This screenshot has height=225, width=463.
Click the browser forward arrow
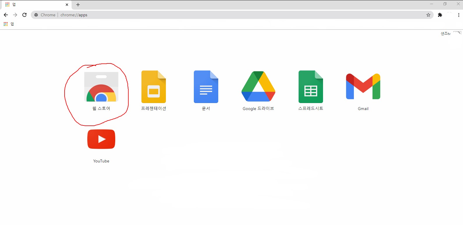tap(15, 15)
